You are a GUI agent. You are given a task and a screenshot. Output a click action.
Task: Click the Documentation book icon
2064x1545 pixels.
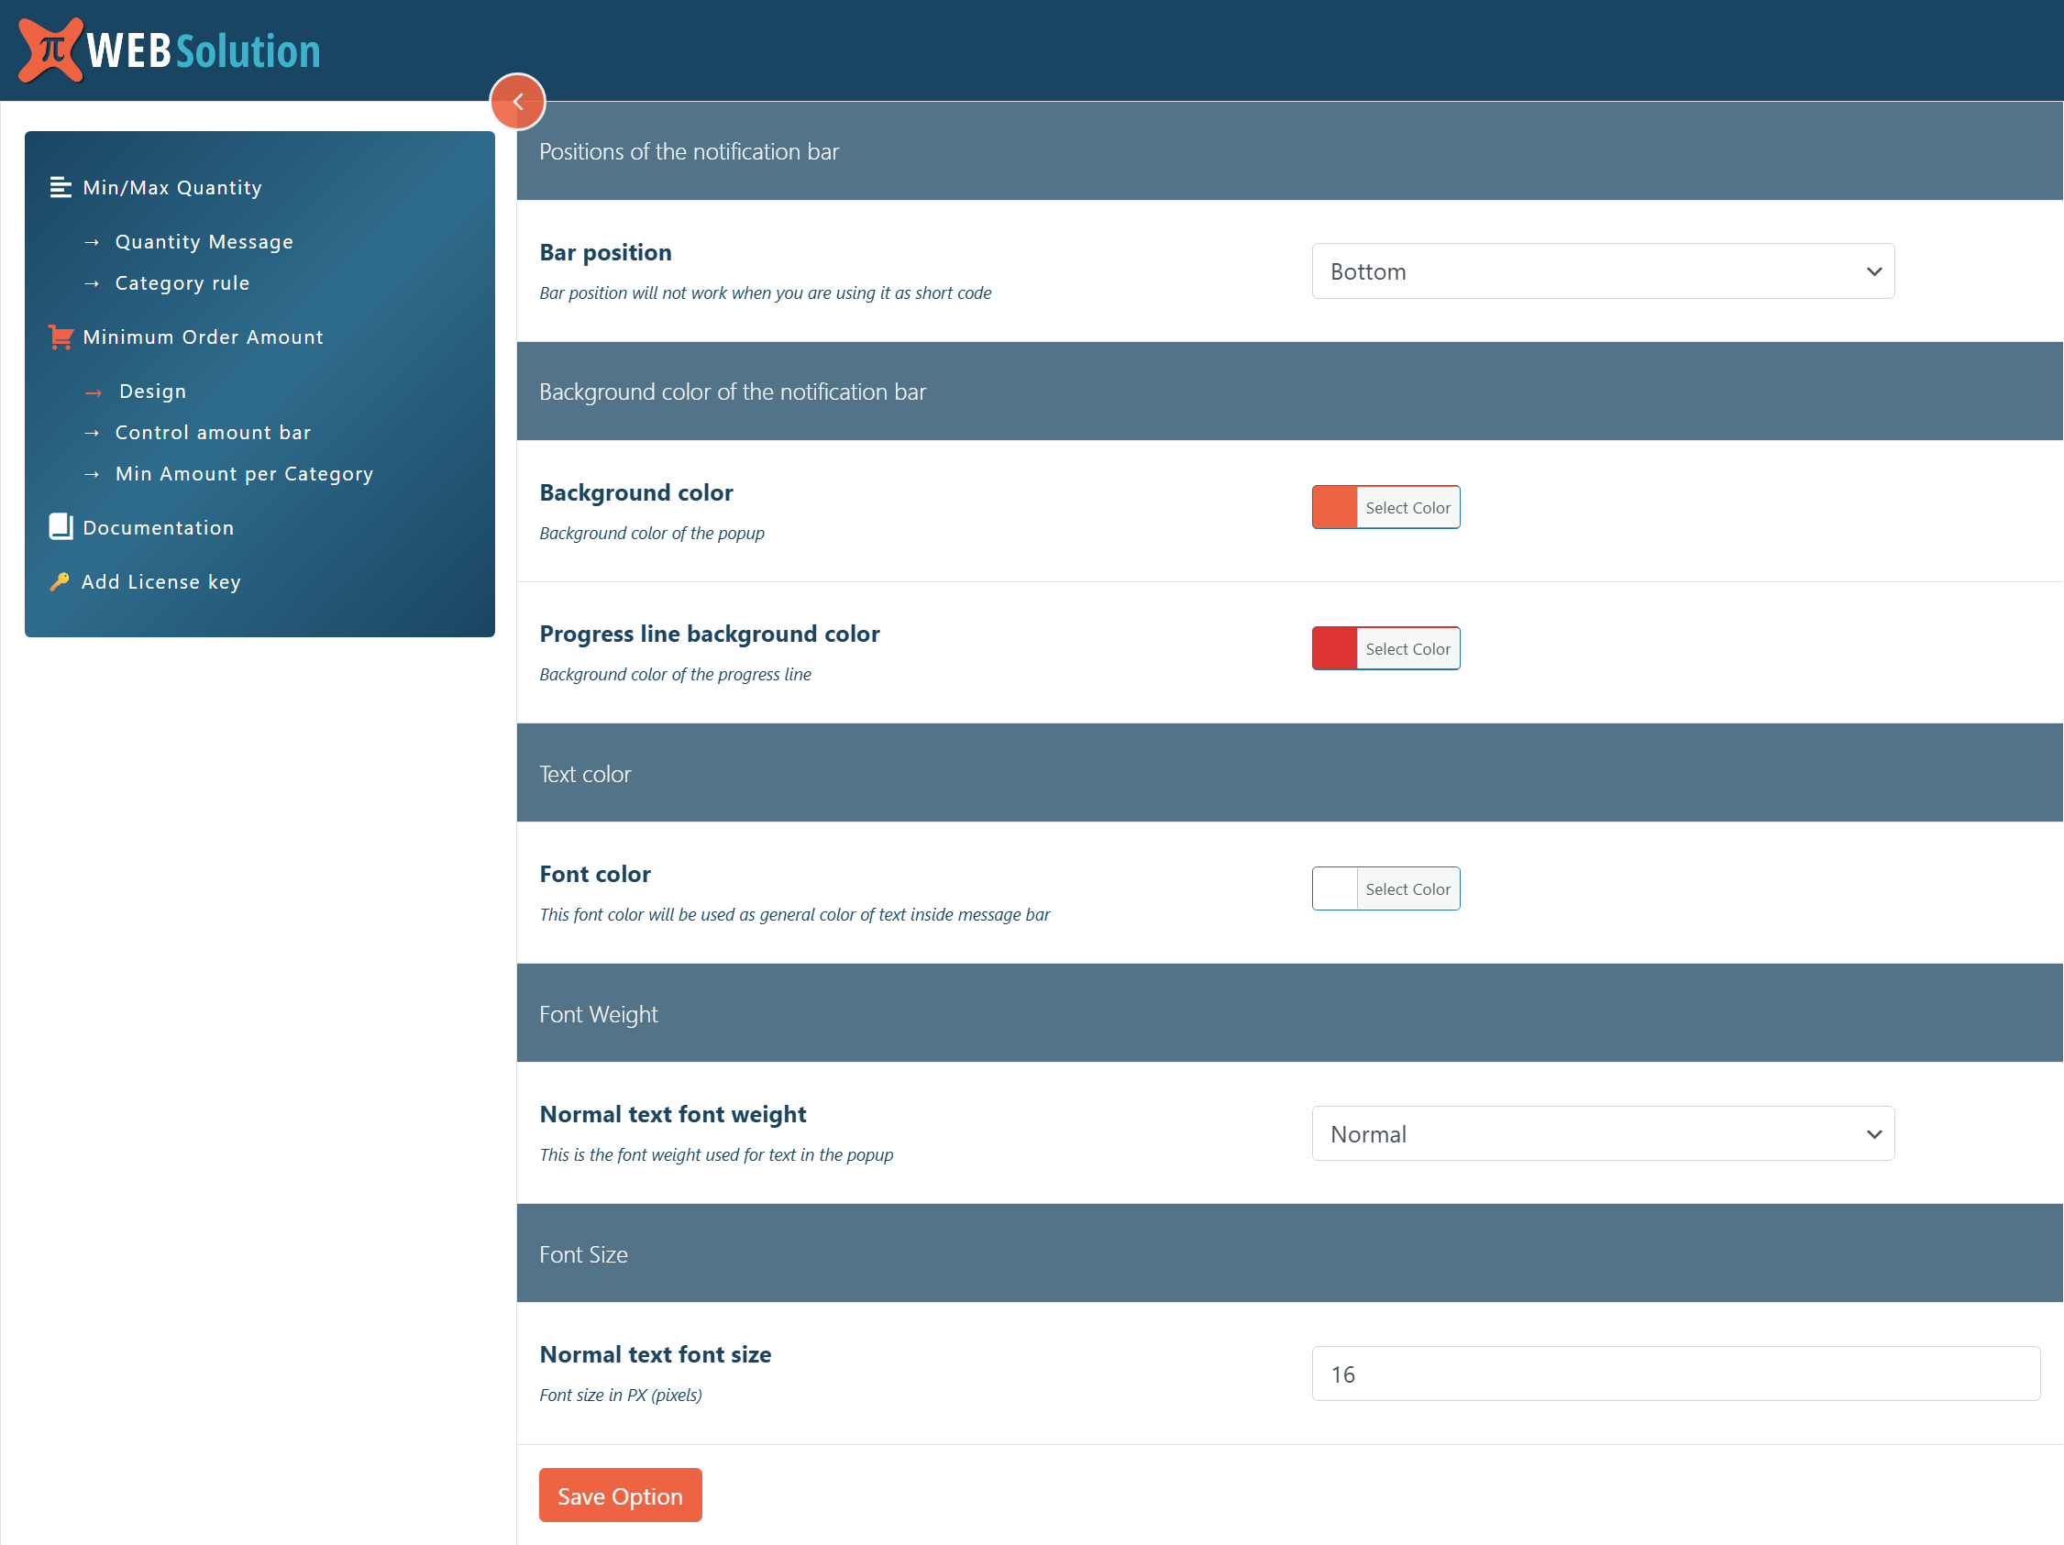[61, 527]
